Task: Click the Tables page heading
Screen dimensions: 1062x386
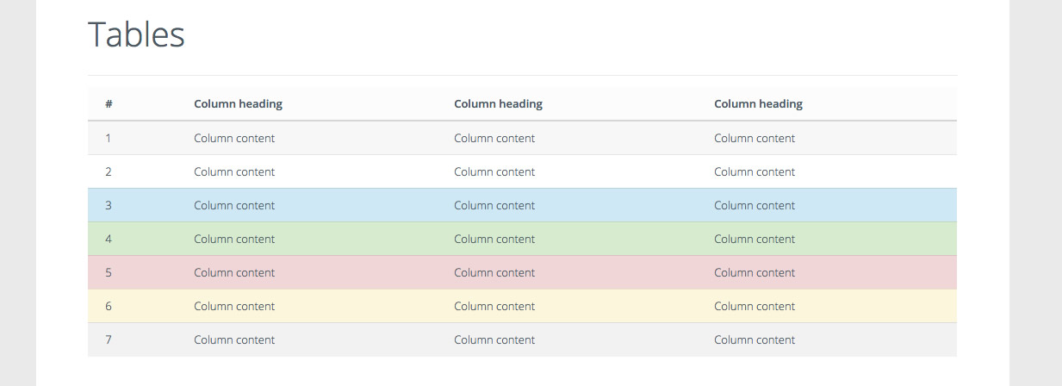Action: 136,34
